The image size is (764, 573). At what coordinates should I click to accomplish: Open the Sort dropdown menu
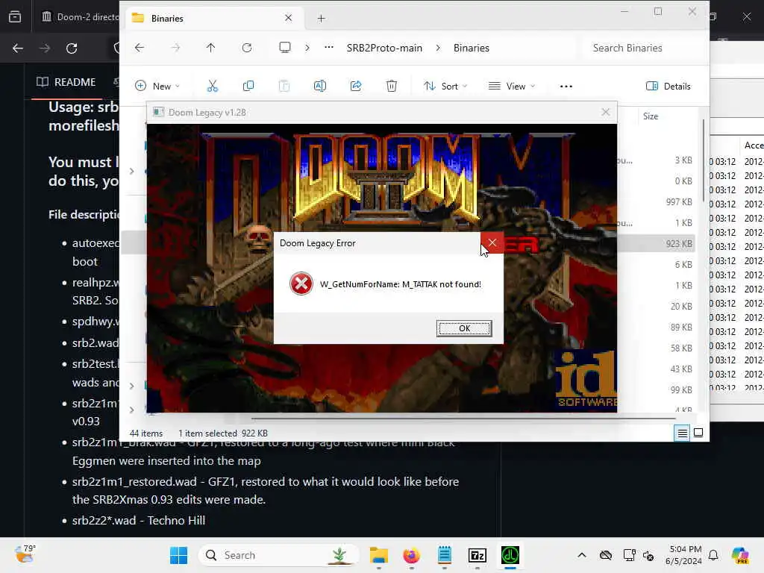445,87
